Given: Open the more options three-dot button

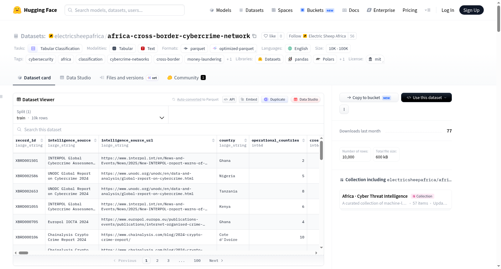Looking at the screenshot, I should click(x=344, y=109).
